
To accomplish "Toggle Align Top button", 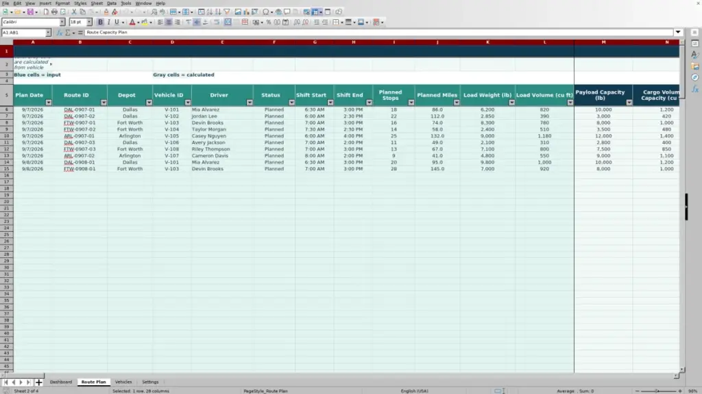I will click(x=189, y=22).
